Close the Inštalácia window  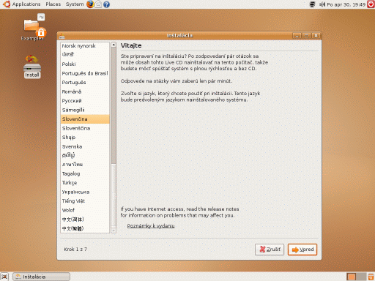coord(316,36)
